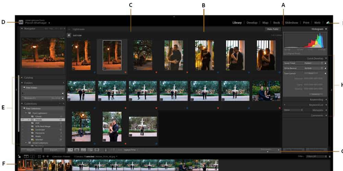Click the second window display icon 2
Image resolution: width=343 pixels, height=171 pixels.
click(32, 156)
